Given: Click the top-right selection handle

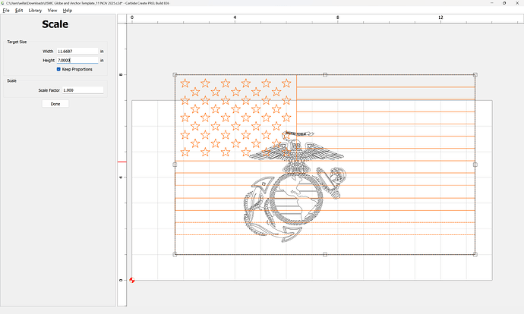Looking at the screenshot, I should coord(475,75).
